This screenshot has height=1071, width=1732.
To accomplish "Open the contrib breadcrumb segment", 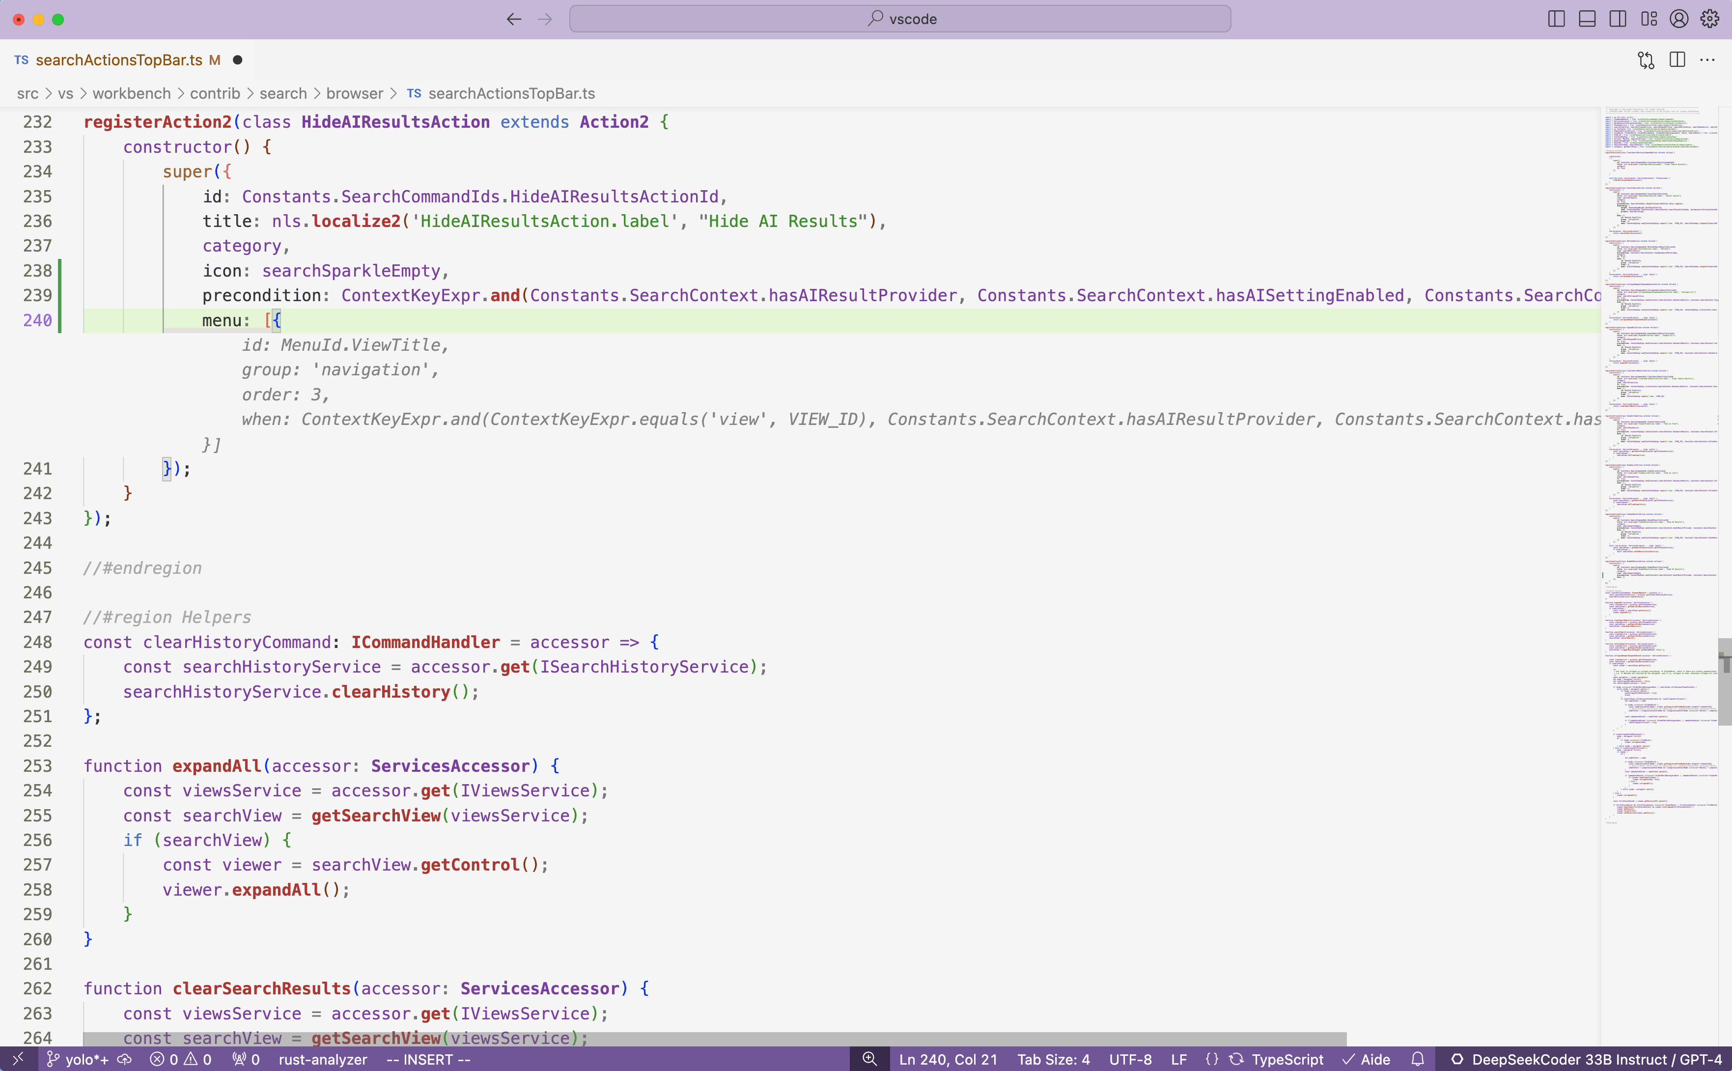I will pos(215,93).
